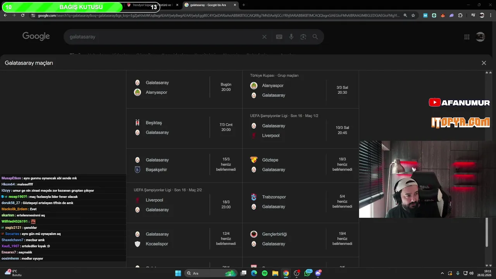
Task: Go to the Google logo homepage
Action: click(36, 36)
